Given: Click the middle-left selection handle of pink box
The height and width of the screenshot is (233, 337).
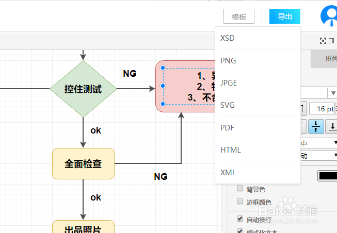Looking at the screenshot, I should (163, 86).
